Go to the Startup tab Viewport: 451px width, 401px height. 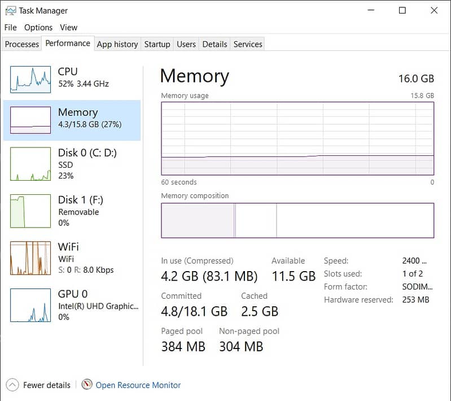click(157, 44)
